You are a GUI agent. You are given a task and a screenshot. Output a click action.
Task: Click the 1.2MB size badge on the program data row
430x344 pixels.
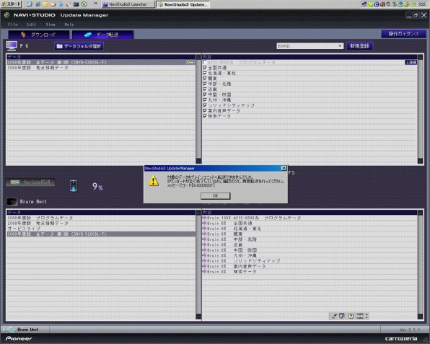point(411,63)
